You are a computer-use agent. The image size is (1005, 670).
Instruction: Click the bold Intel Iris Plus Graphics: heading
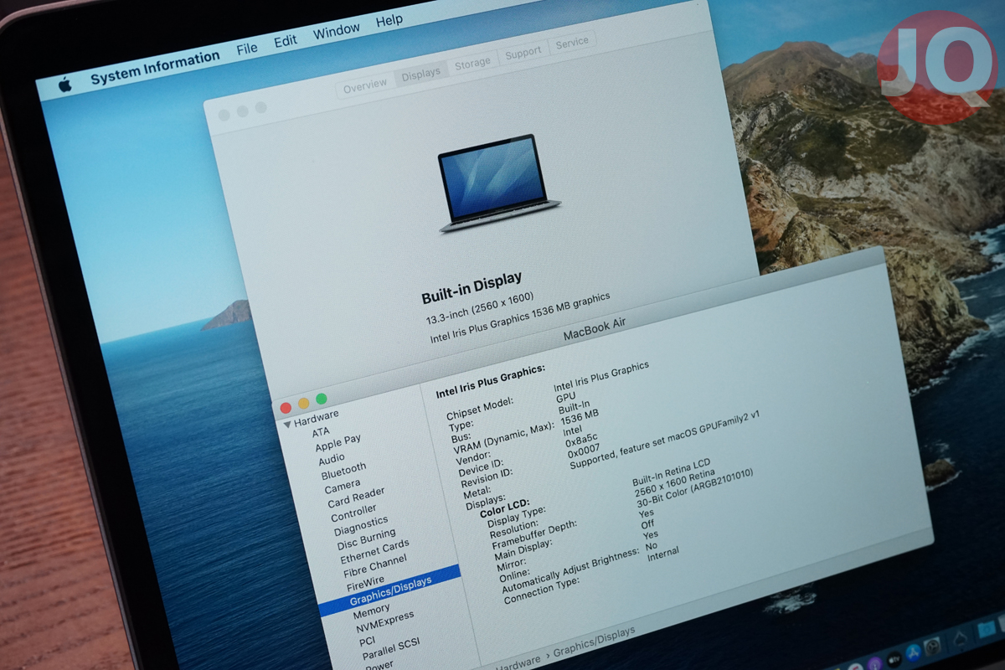pos(491,380)
